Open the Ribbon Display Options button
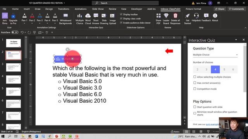 pyautogui.click(x=219, y=3)
